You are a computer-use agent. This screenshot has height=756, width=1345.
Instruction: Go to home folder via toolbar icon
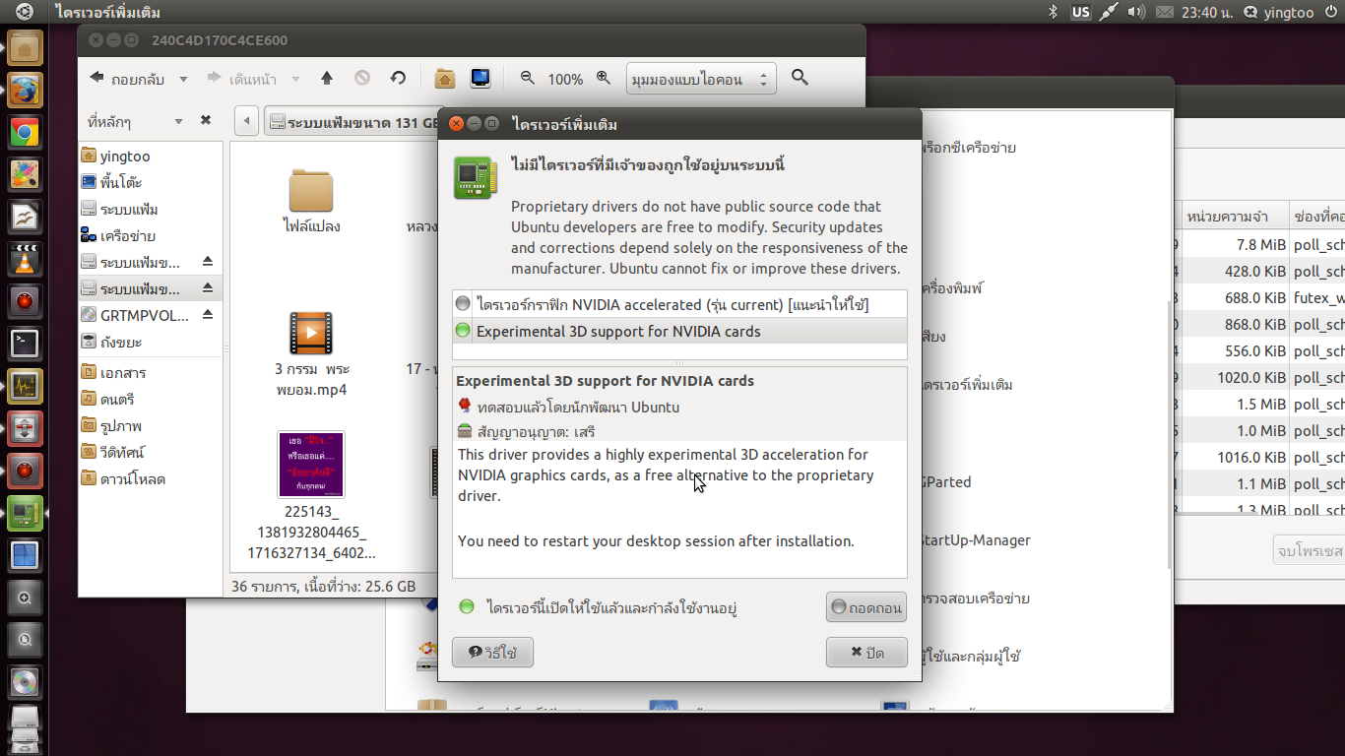(445, 78)
